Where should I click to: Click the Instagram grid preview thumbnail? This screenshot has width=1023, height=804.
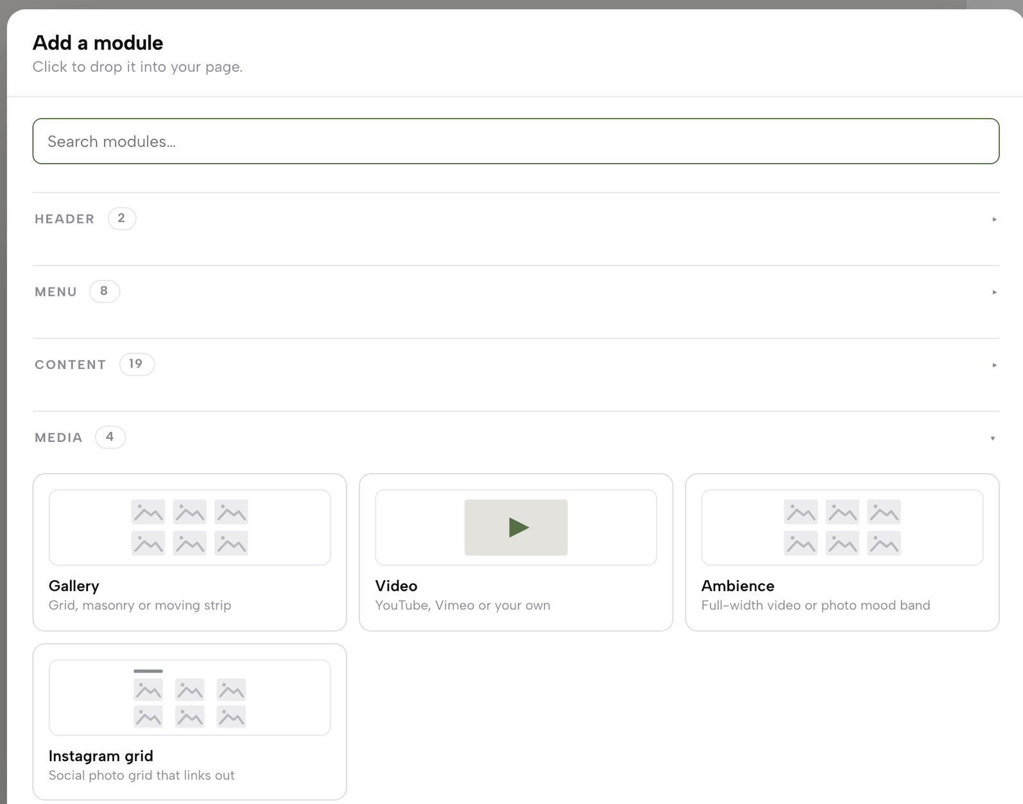(x=189, y=697)
